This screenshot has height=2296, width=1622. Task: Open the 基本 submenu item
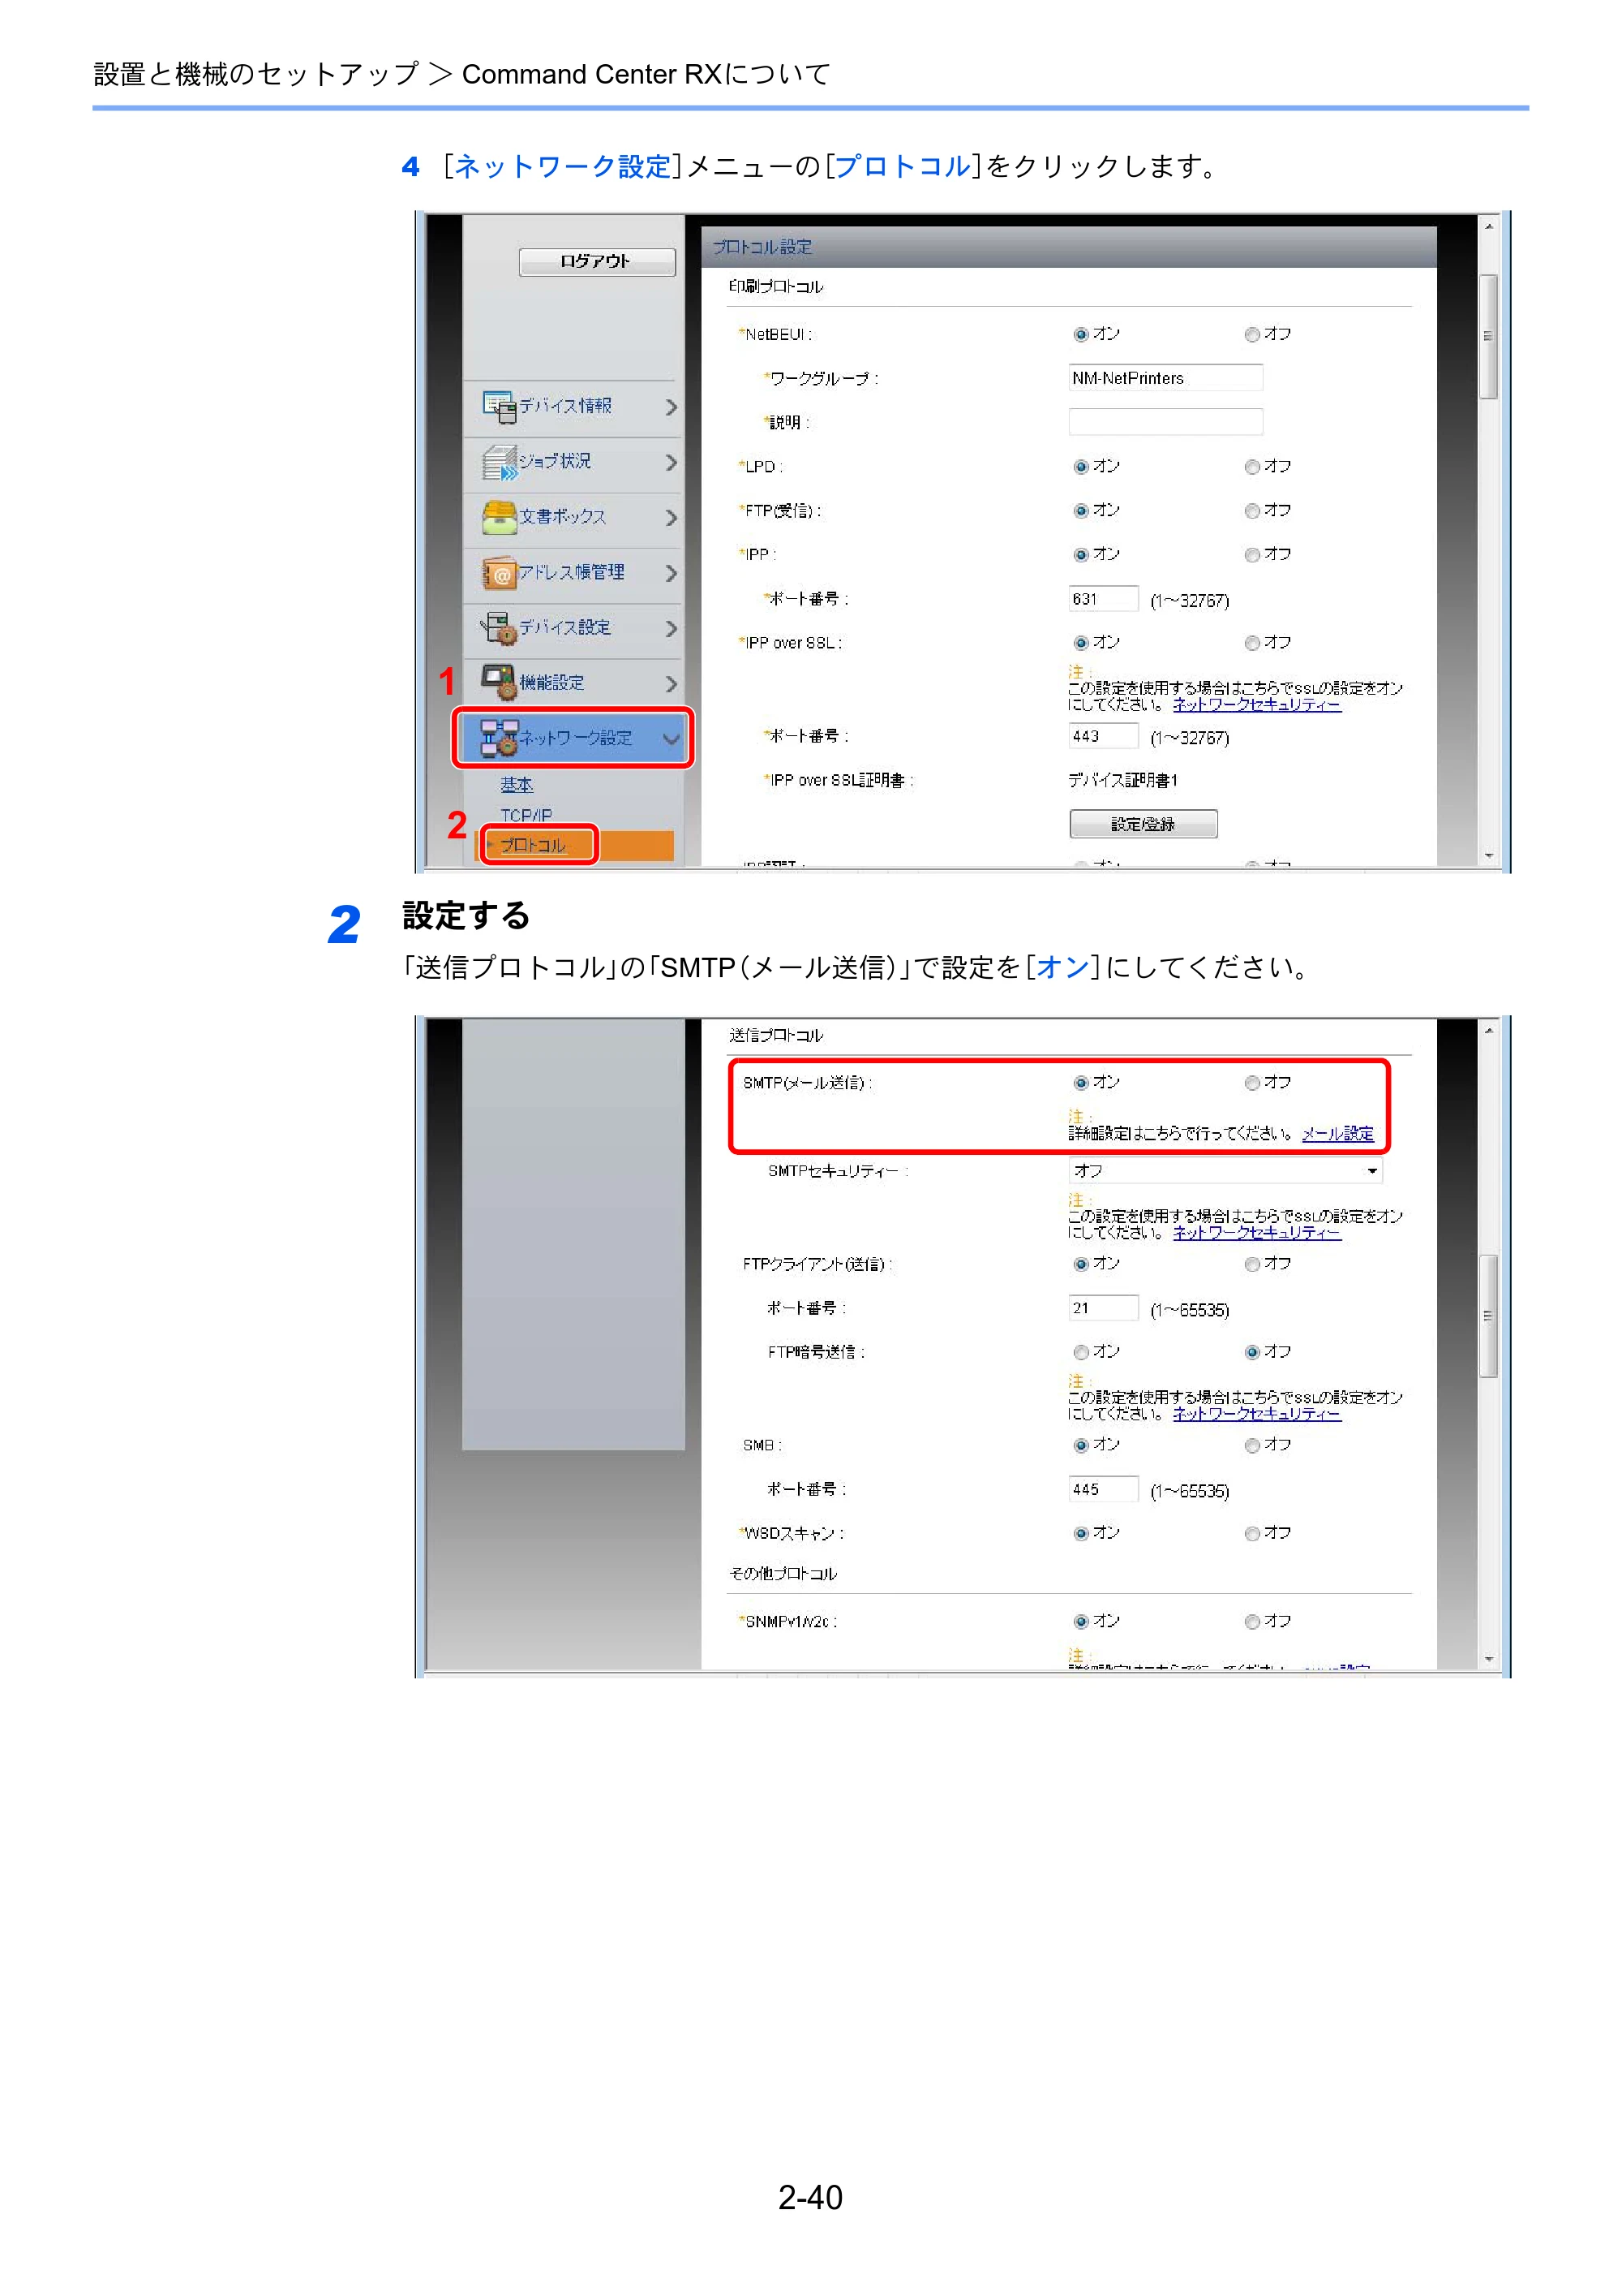[x=517, y=784]
